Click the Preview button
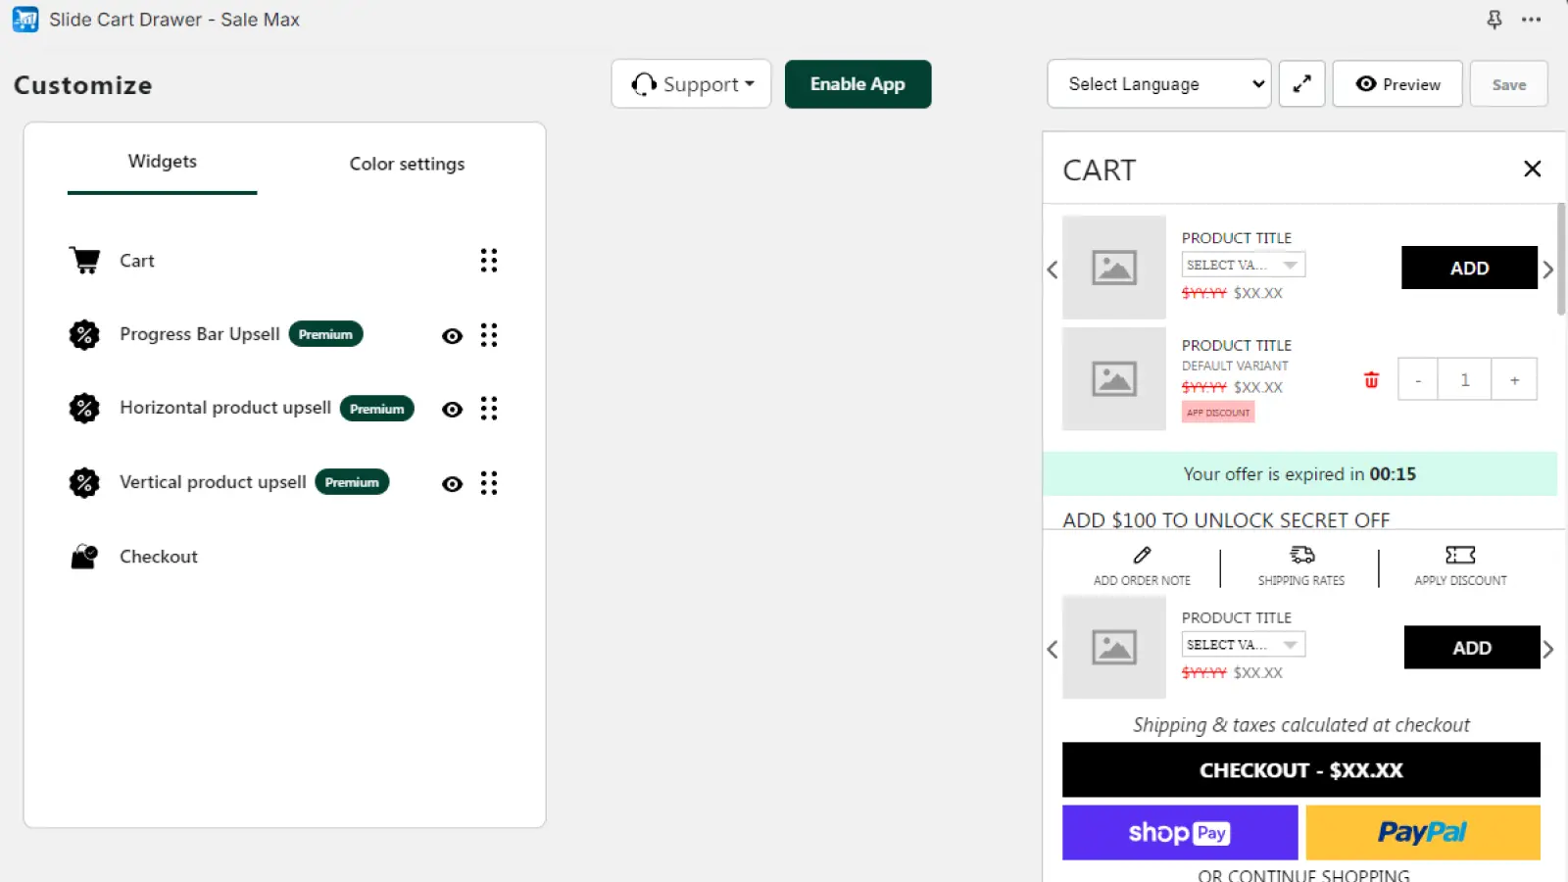 [1397, 84]
